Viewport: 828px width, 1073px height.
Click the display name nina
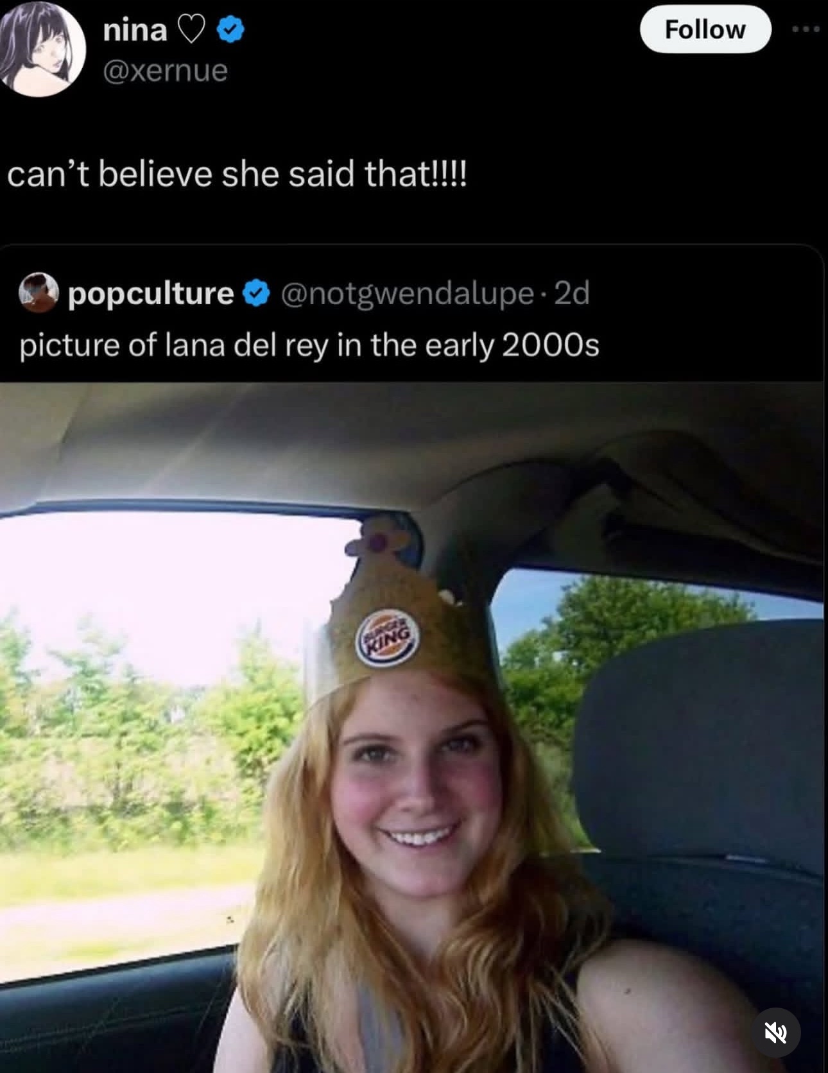(135, 30)
